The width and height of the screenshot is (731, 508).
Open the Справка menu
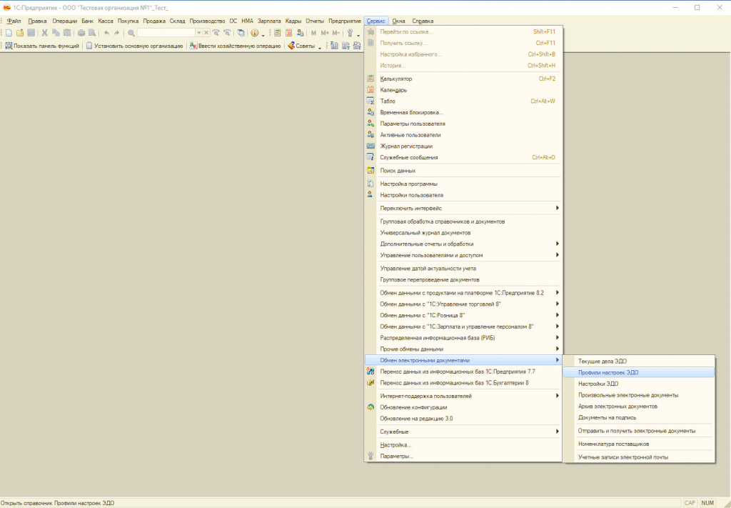pyautogui.click(x=423, y=21)
